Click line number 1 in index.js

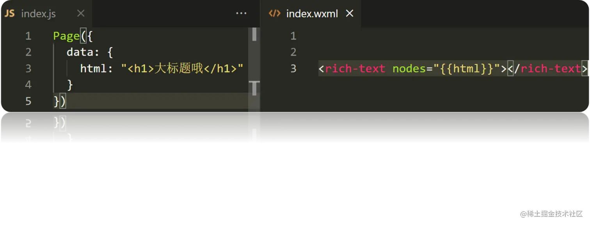click(28, 36)
